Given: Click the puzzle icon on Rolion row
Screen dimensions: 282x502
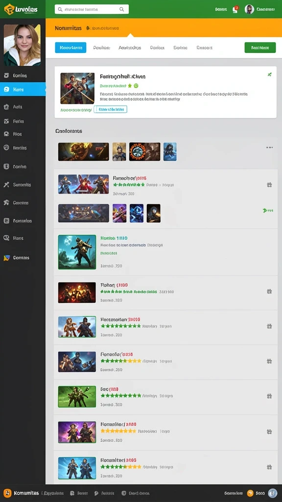Looking at the screenshot, I should pos(269,291).
